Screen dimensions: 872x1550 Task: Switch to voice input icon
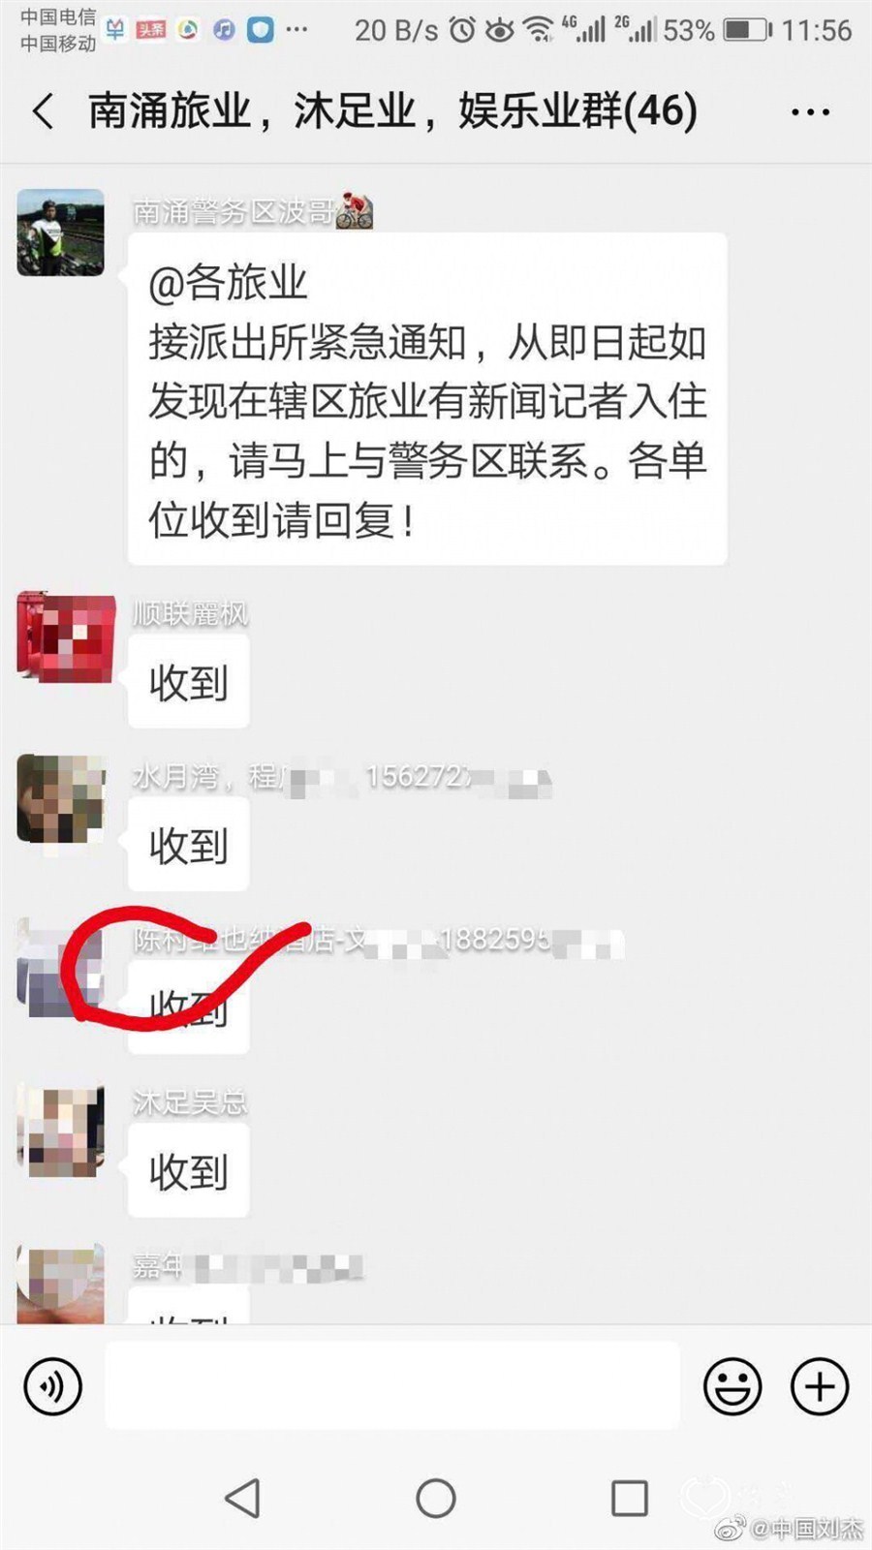click(x=53, y=1386)
